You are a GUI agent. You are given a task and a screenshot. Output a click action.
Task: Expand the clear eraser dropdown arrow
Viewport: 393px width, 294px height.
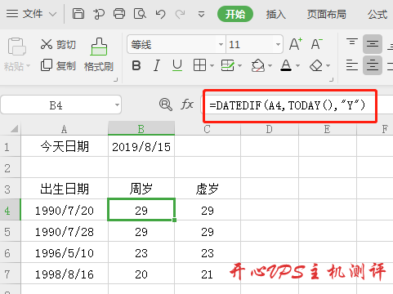[x=328, y=65]
